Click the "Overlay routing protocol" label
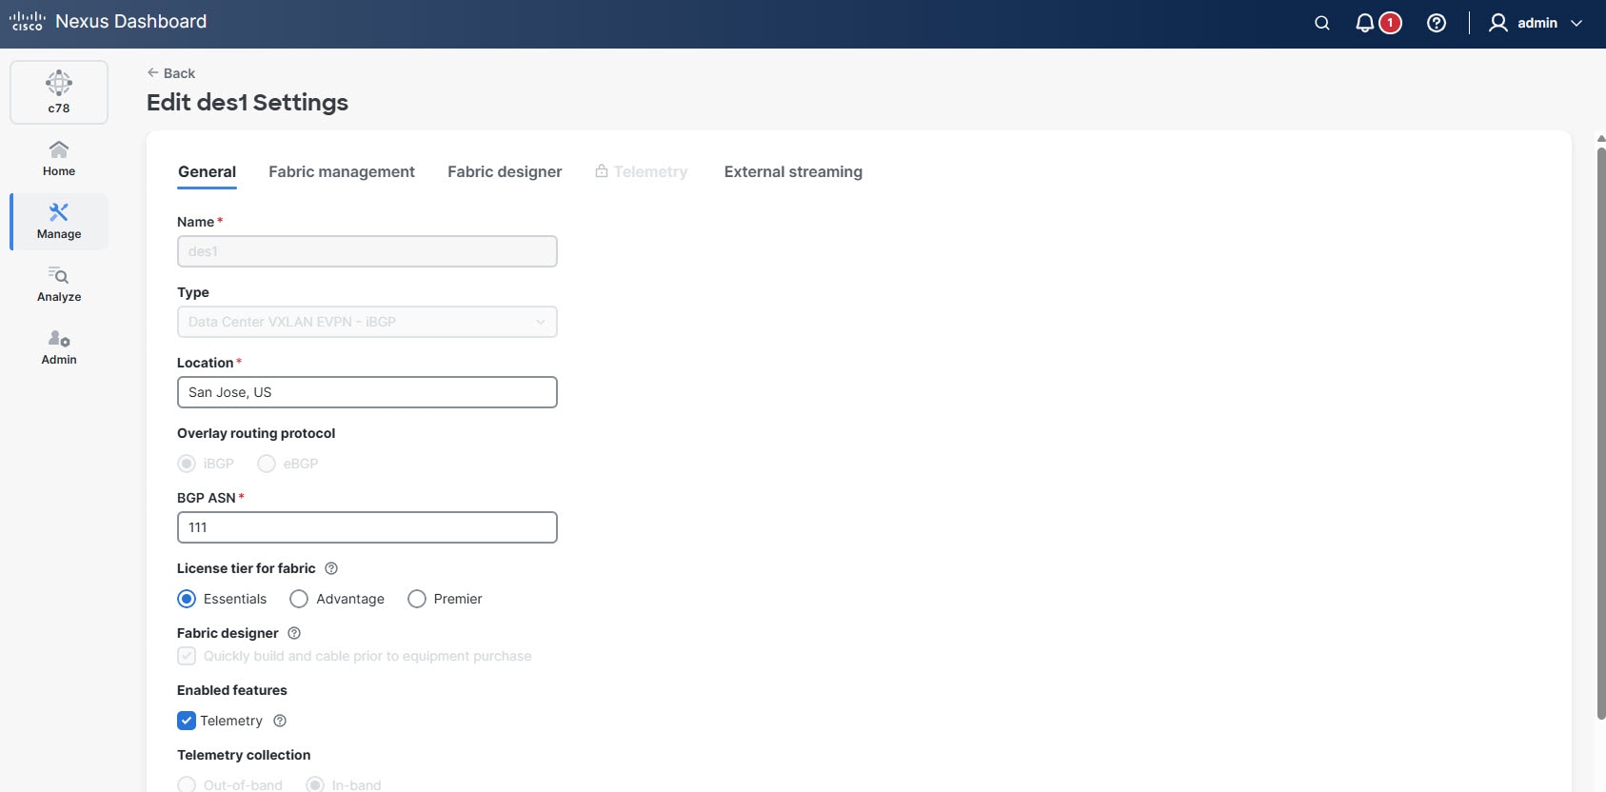Image resolution: width=1606 pixels, height=792 pixels. [x=256, y=433]
